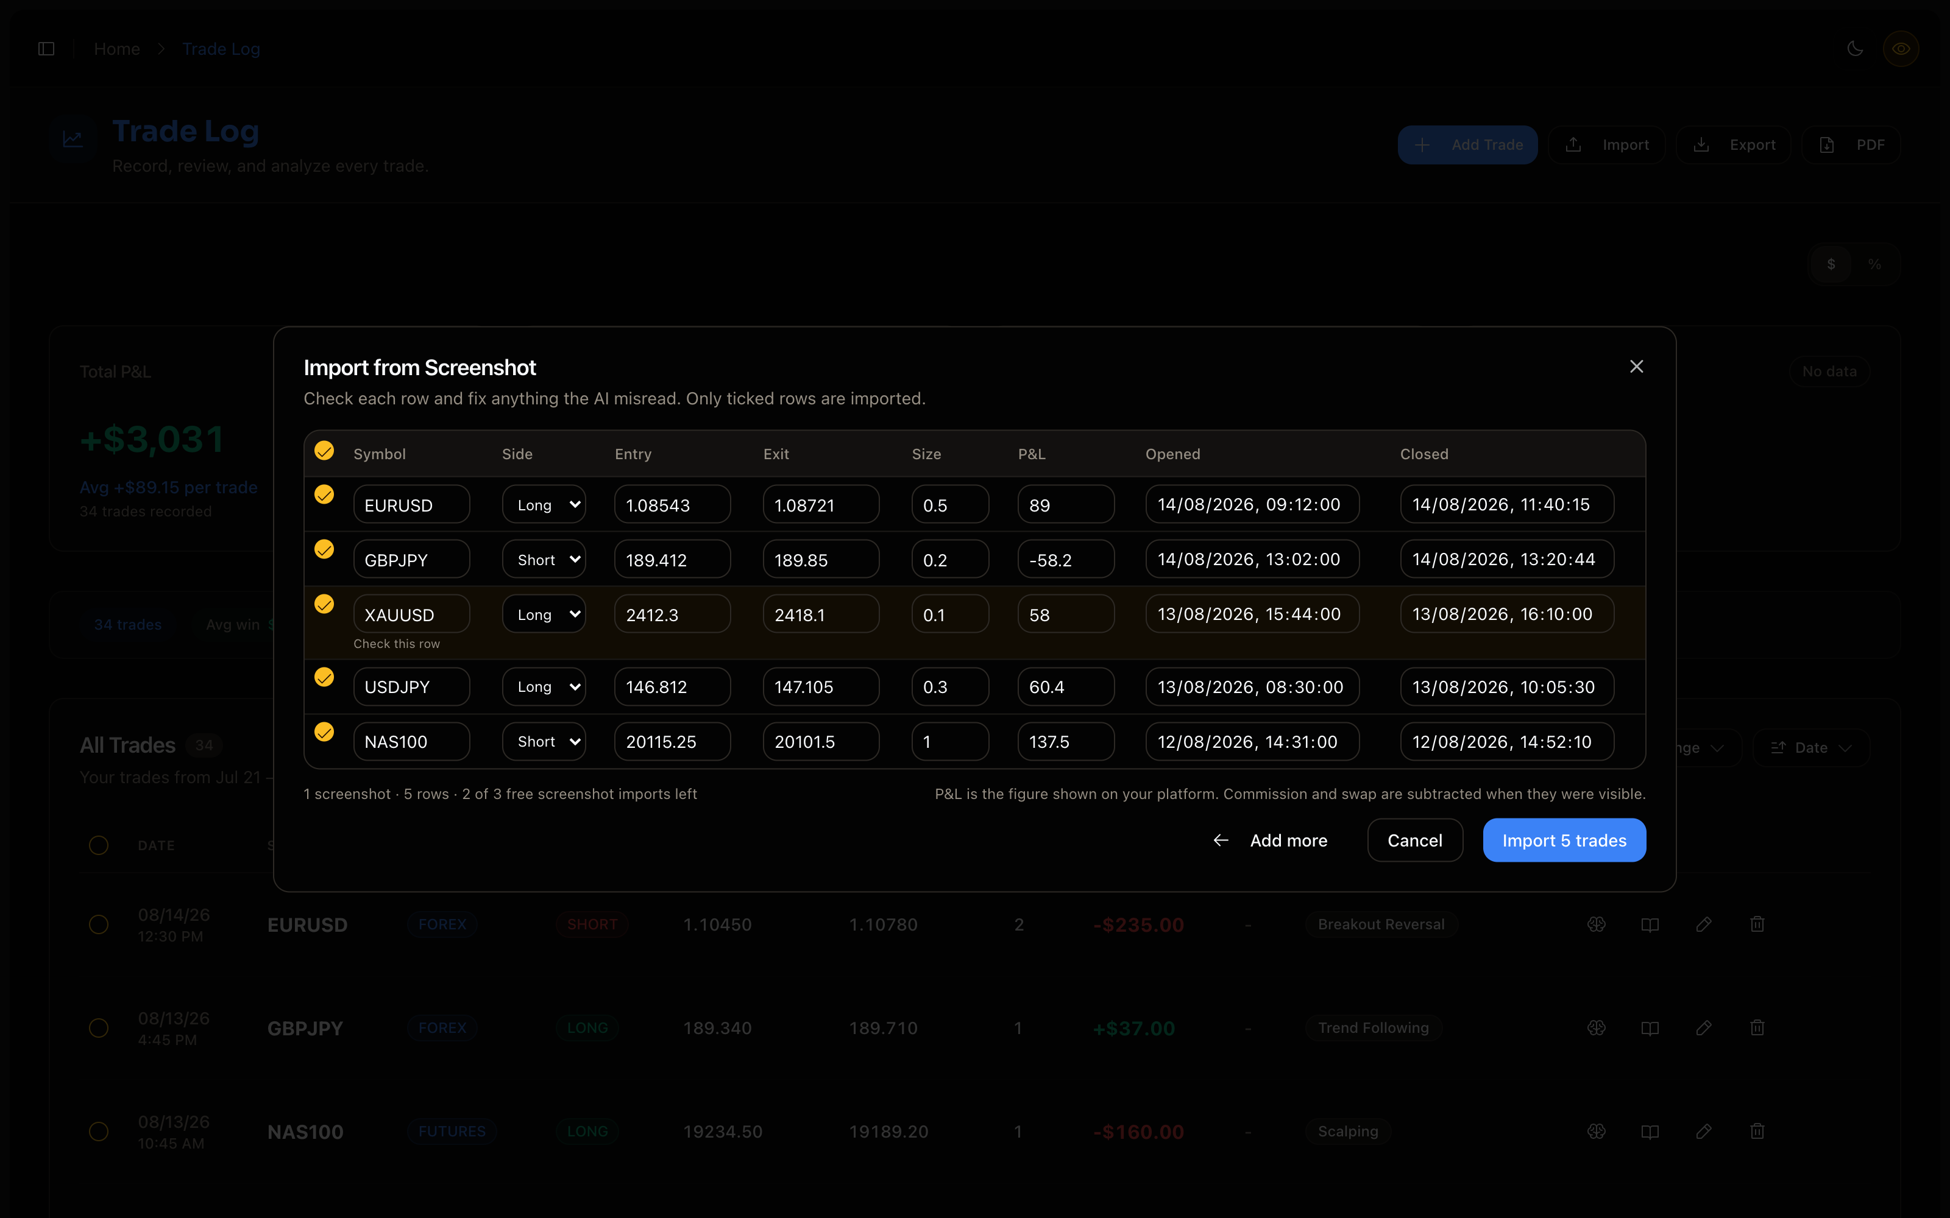Select the GBPJPY trade row checkbox in list

(98, 1028)
